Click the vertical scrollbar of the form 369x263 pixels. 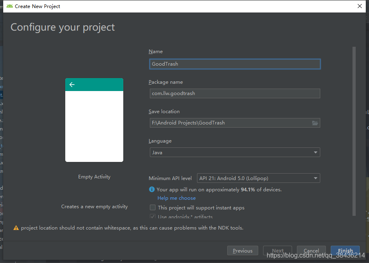tap(354, 131)
